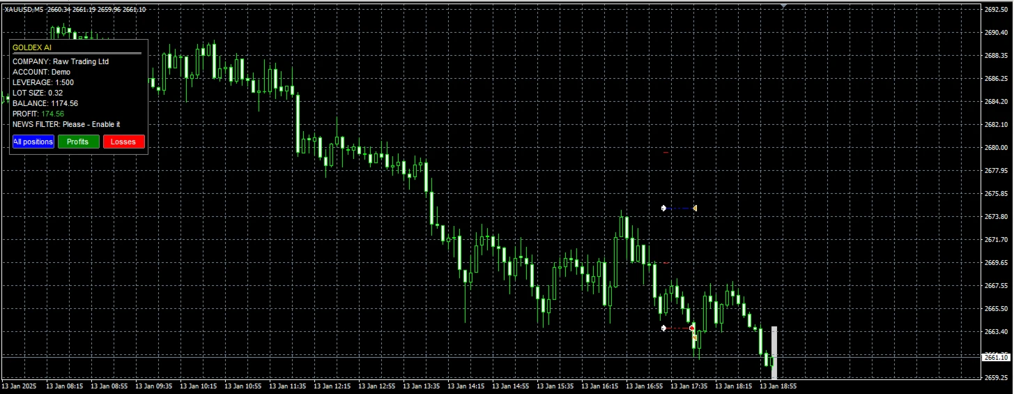Viewport: 1014px width, 394px height.
Task: Select the small red dash near 2680 level
Action: click(666, 152)
